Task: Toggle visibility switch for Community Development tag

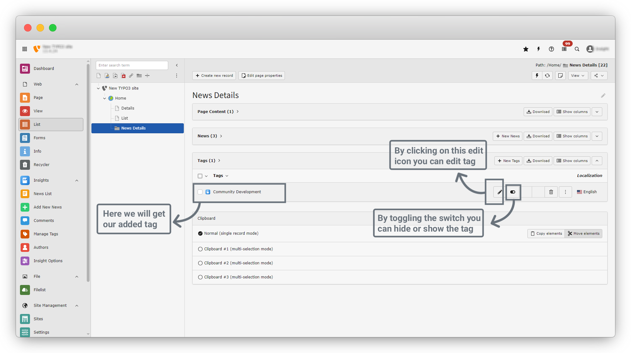Action: coord(513,192)
